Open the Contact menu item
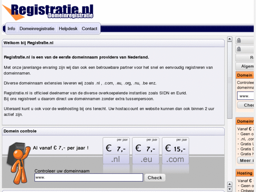Viewport: 256px width, 192px height. point(89,29)
